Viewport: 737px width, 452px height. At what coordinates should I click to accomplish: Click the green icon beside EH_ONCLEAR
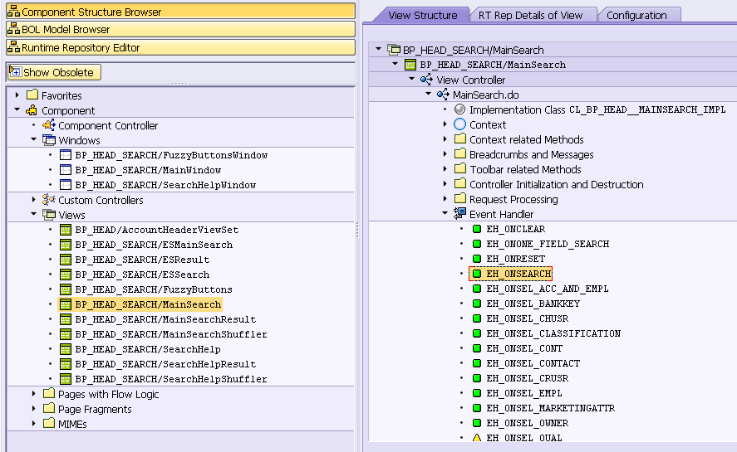point(477,229)
